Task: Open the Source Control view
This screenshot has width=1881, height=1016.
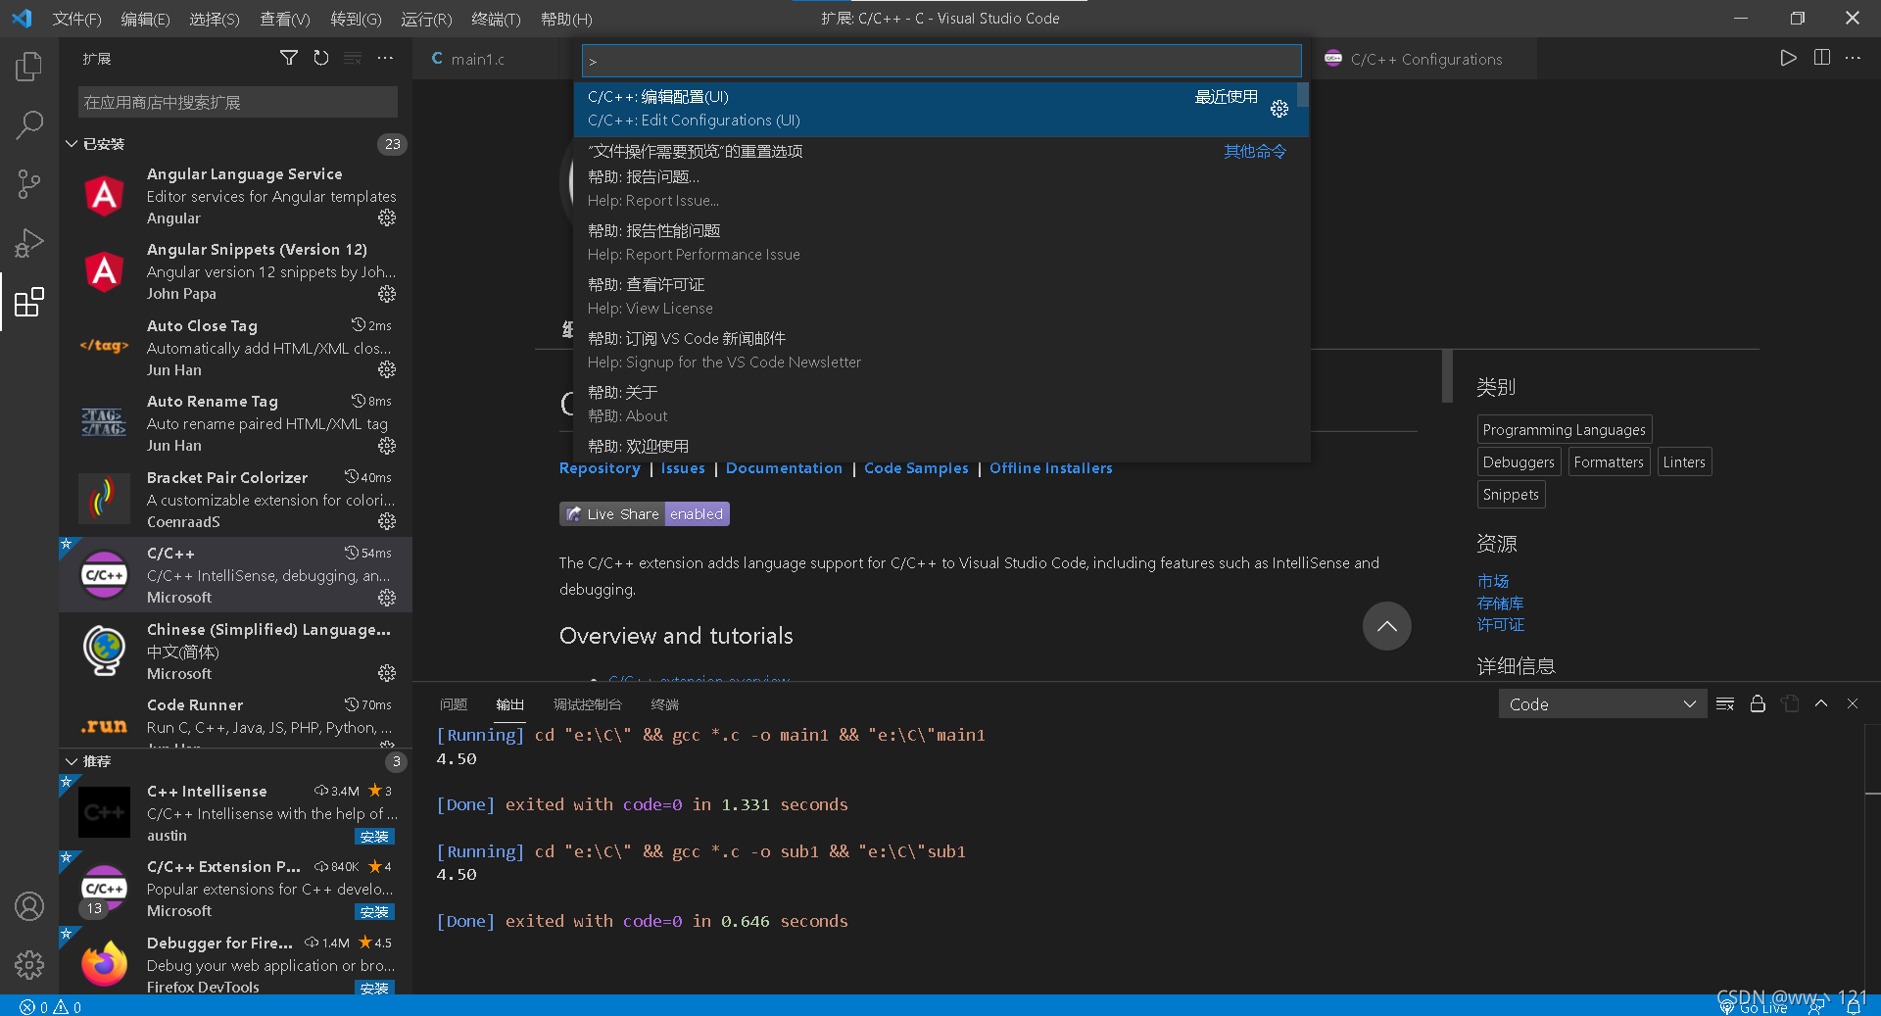Action: 29,183
